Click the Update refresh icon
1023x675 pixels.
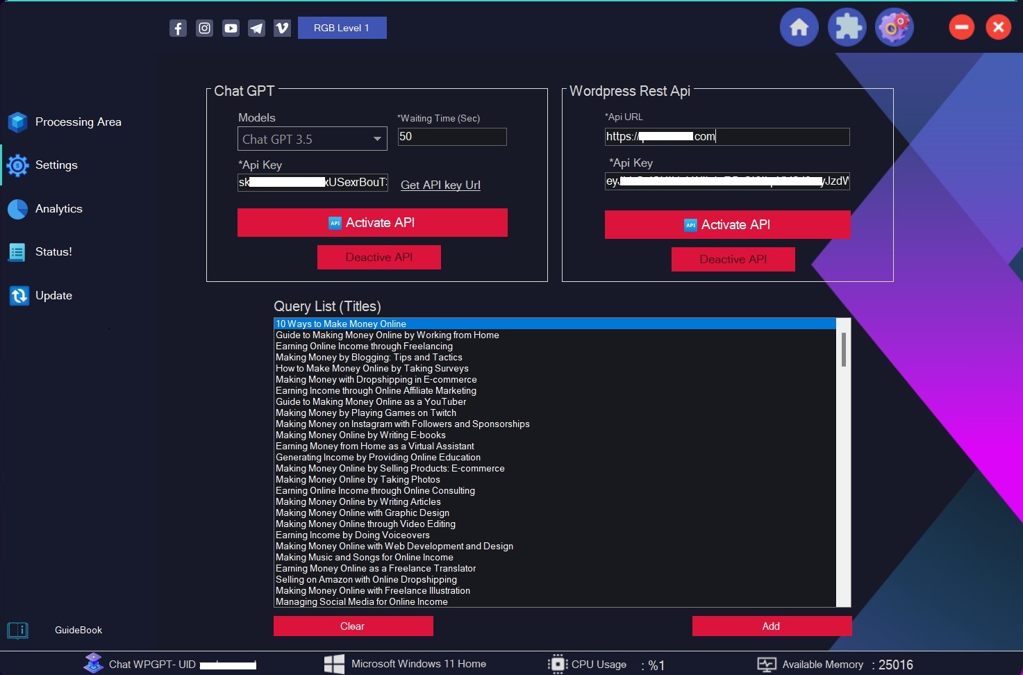click(x=19, y=296)
